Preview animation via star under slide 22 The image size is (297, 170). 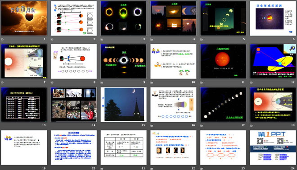(x=152, y=169)
